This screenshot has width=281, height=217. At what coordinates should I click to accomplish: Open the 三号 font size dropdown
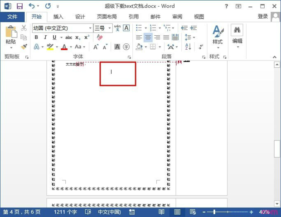click(109, 28)
